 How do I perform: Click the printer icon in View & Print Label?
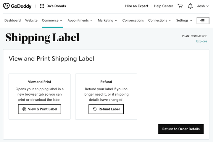point(24,109)
